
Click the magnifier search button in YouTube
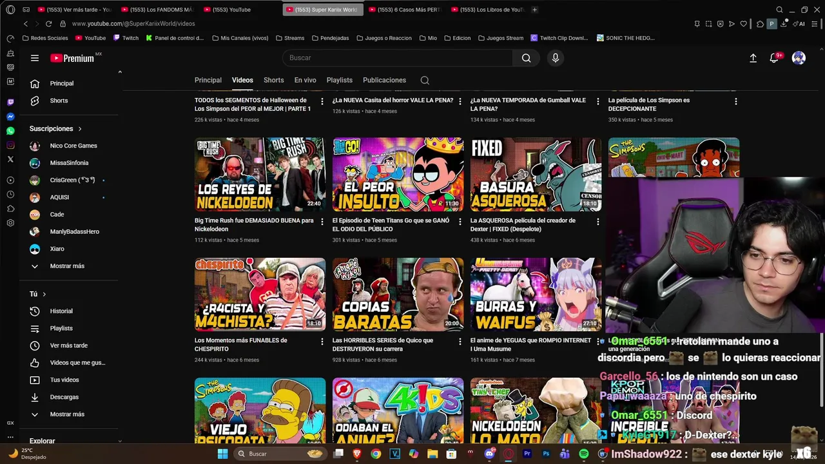coord(527,58)
